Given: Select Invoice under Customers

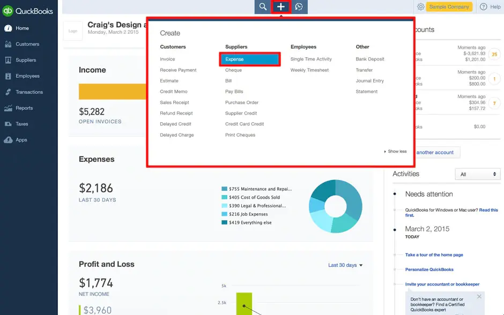Looking at the screenshot, I should point(167,59).
